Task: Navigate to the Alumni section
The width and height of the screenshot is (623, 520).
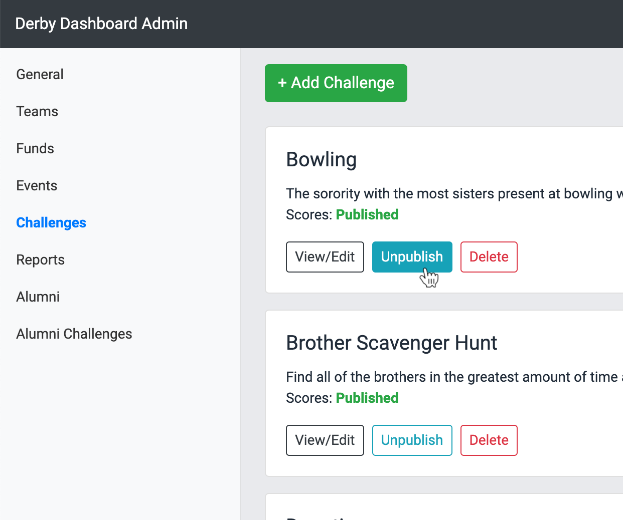Action: (x=38, y=297)
